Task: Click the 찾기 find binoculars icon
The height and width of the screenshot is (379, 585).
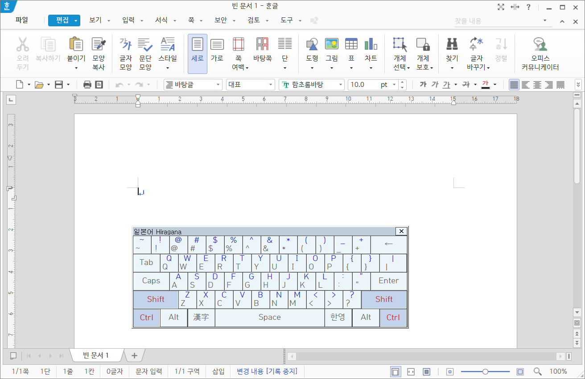Action: click(452, 44)
